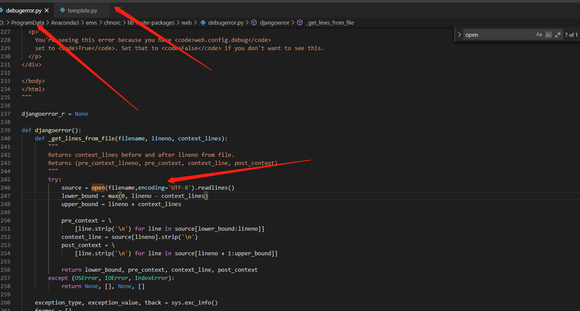Click line number 239 in the gutter
580x311 pixels.
click(x=6, y=130)
